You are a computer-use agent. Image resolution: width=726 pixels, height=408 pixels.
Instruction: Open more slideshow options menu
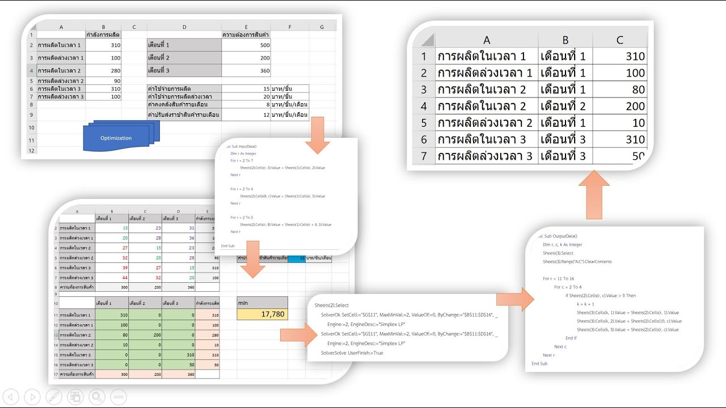(x=118, y=397)
